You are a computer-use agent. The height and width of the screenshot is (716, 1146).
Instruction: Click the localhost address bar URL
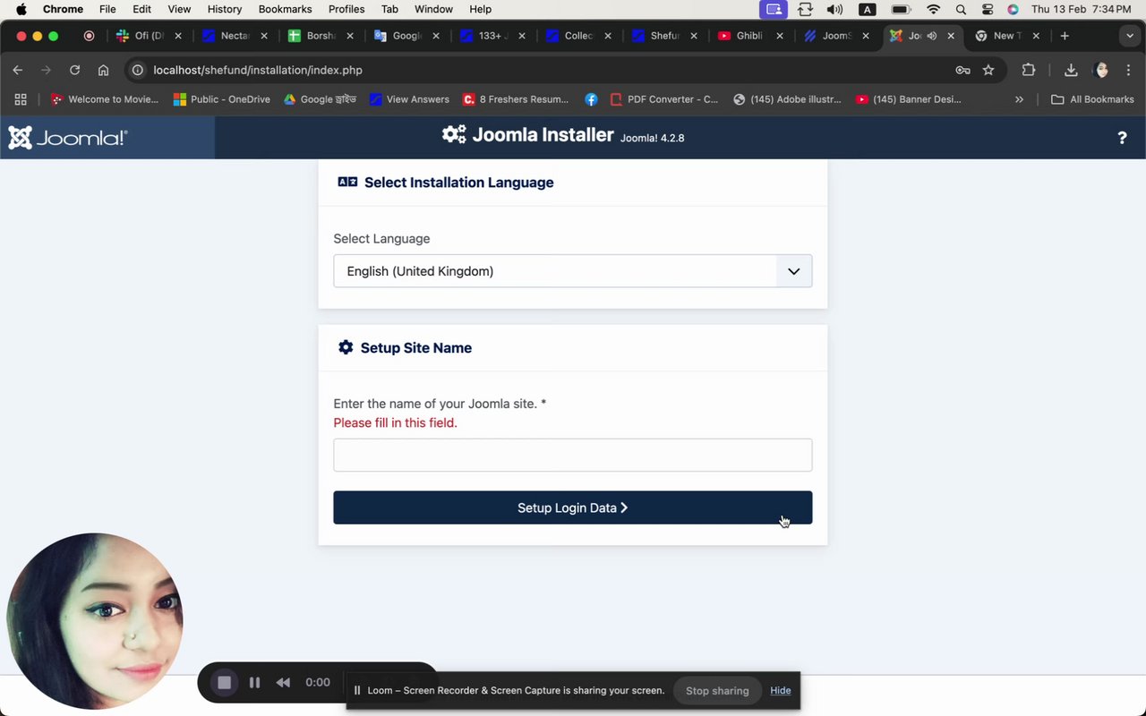tap(258, 70)
